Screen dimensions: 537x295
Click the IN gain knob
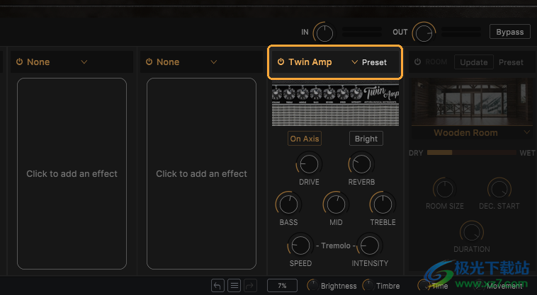324,33
